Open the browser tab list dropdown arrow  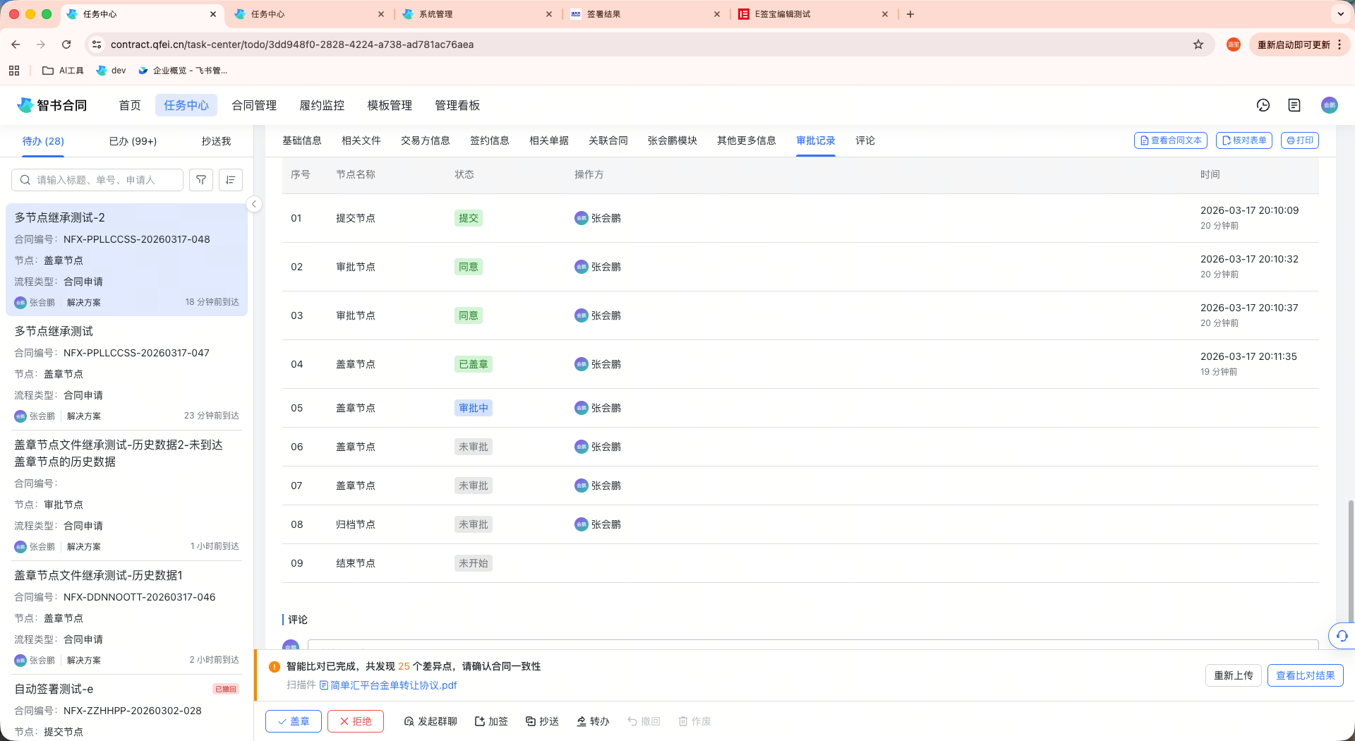[1340, 14]
